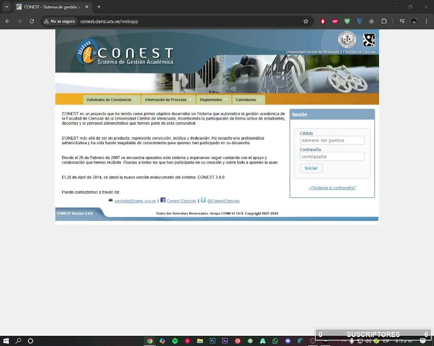Click the 'CONEST Versión 3.0.0' footer text
The width and height of the screenshot is (434, 346).
tap(74, 213)
